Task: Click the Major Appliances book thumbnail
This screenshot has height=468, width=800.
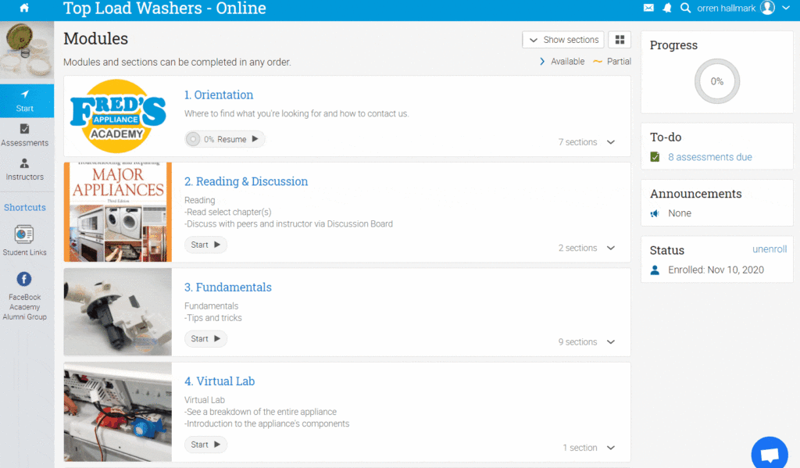Action: (118, 212)
